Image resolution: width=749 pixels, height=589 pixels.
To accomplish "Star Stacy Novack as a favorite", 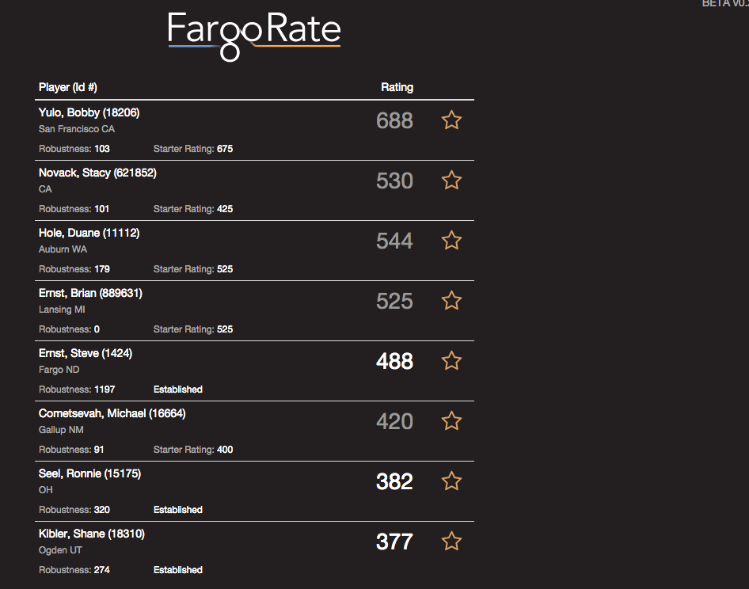I will point(451,180).
